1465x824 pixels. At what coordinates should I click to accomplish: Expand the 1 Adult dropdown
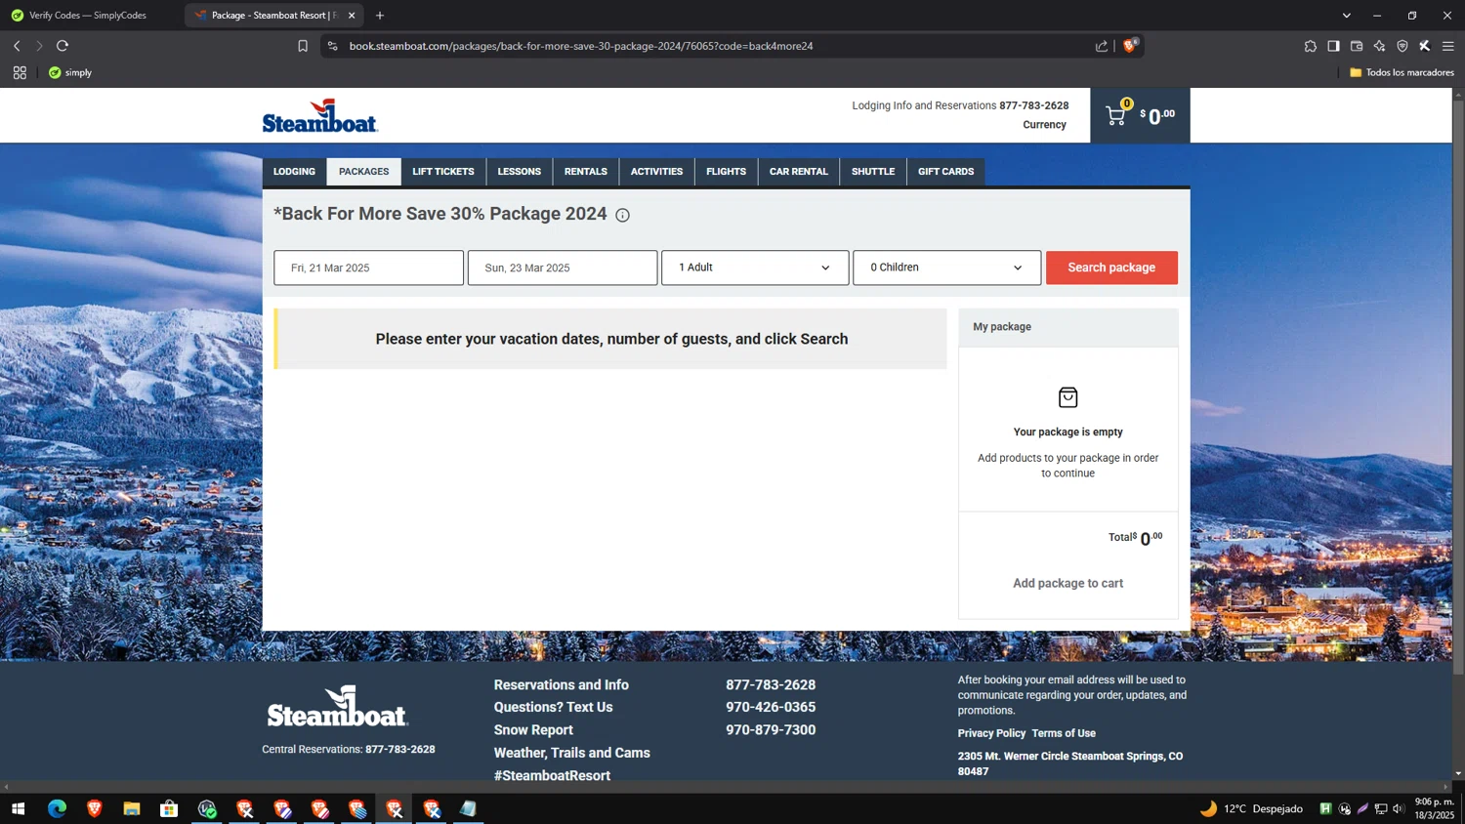click(755, 268)
